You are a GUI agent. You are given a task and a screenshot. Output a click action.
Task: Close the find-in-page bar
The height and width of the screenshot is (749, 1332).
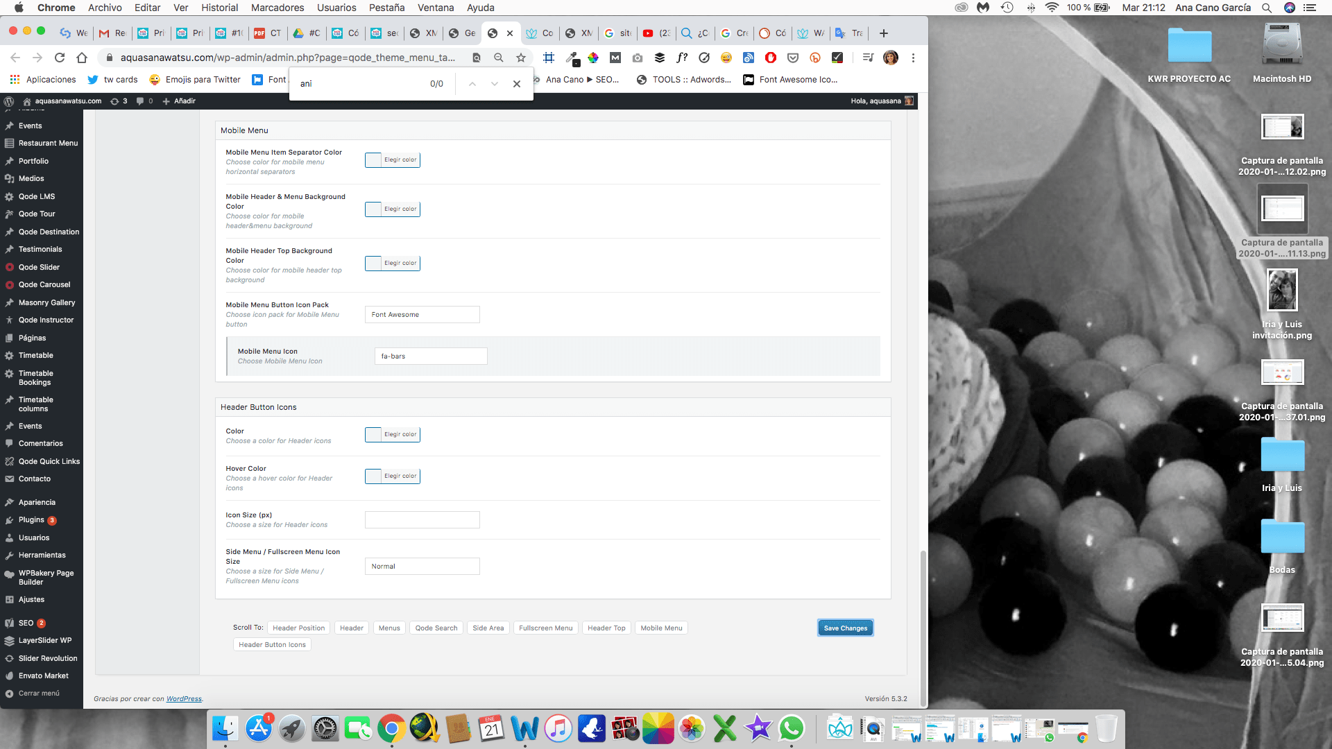[x=517, y=84]
